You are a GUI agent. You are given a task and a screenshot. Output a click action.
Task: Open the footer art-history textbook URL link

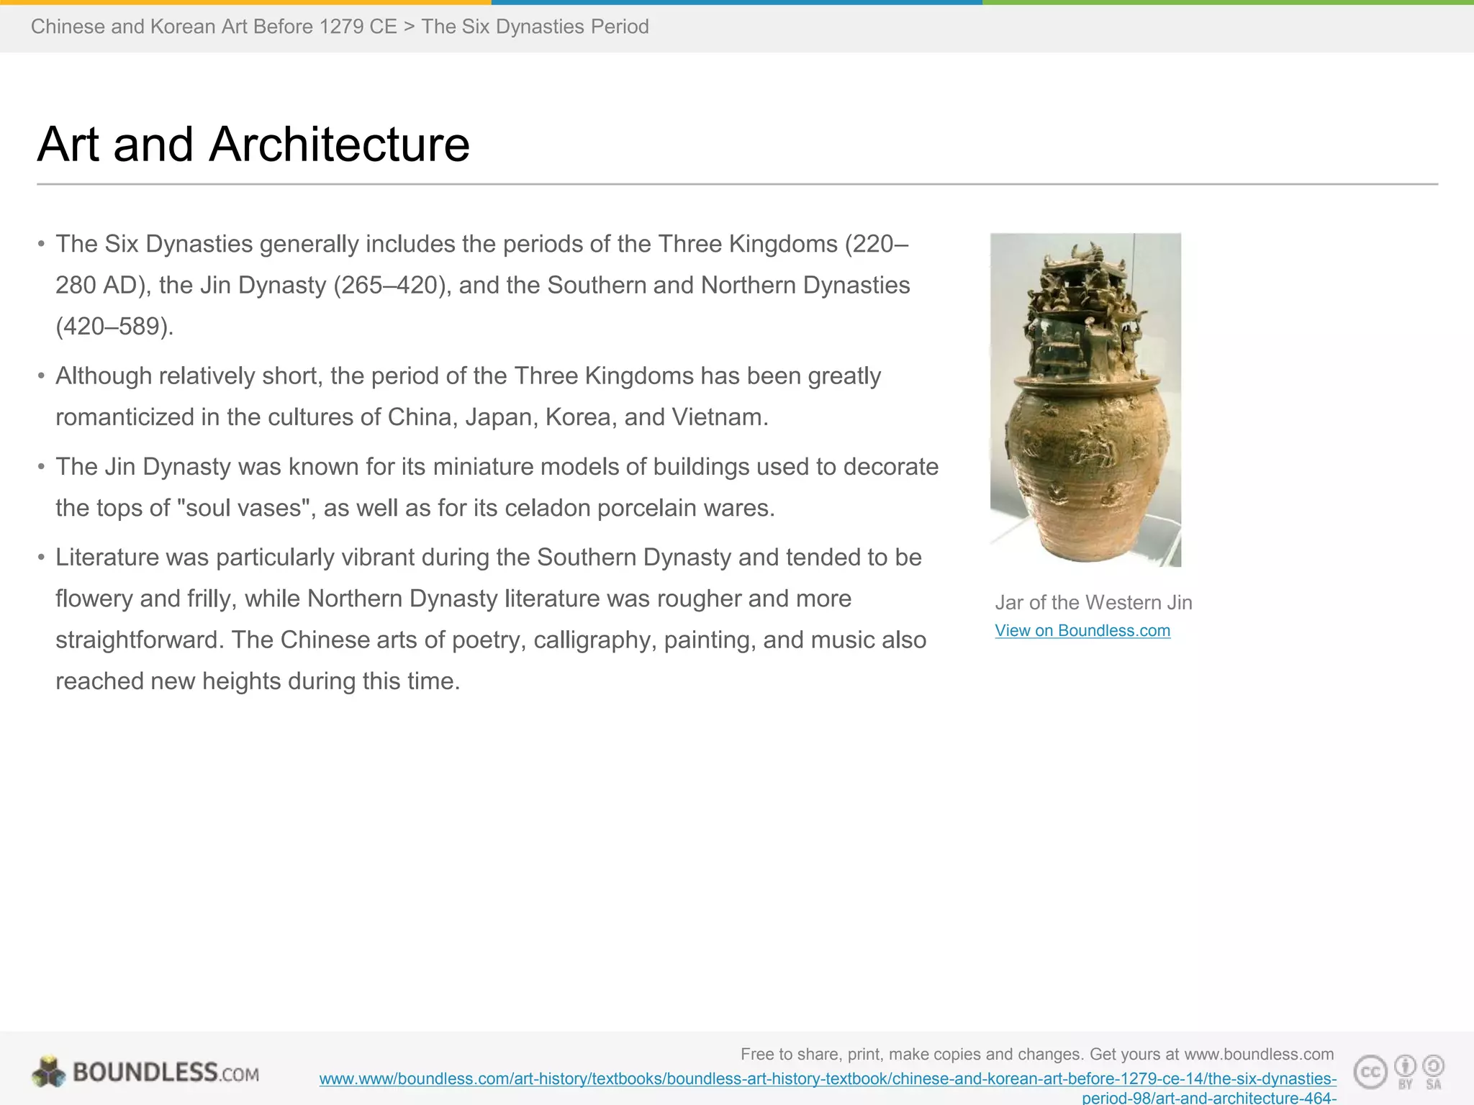pyautogui.click(x=828, y=1078)
